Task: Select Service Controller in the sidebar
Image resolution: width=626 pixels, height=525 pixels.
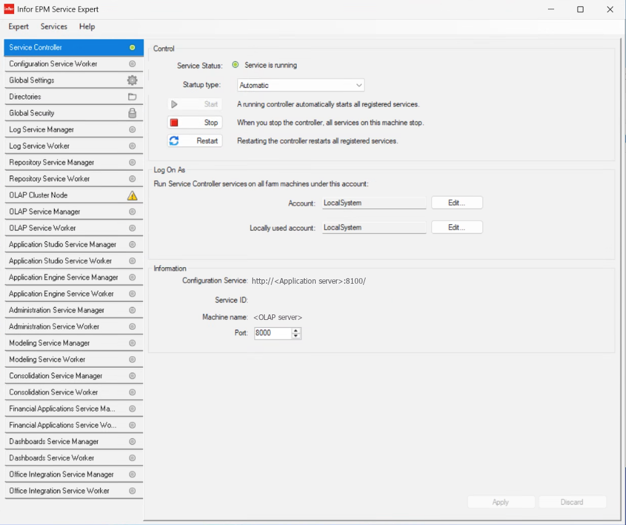Action: coord(74,47)
